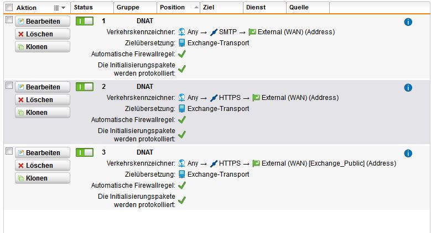
Task: Click HTTPS service icon in rule 3
Action: point(214,163)
